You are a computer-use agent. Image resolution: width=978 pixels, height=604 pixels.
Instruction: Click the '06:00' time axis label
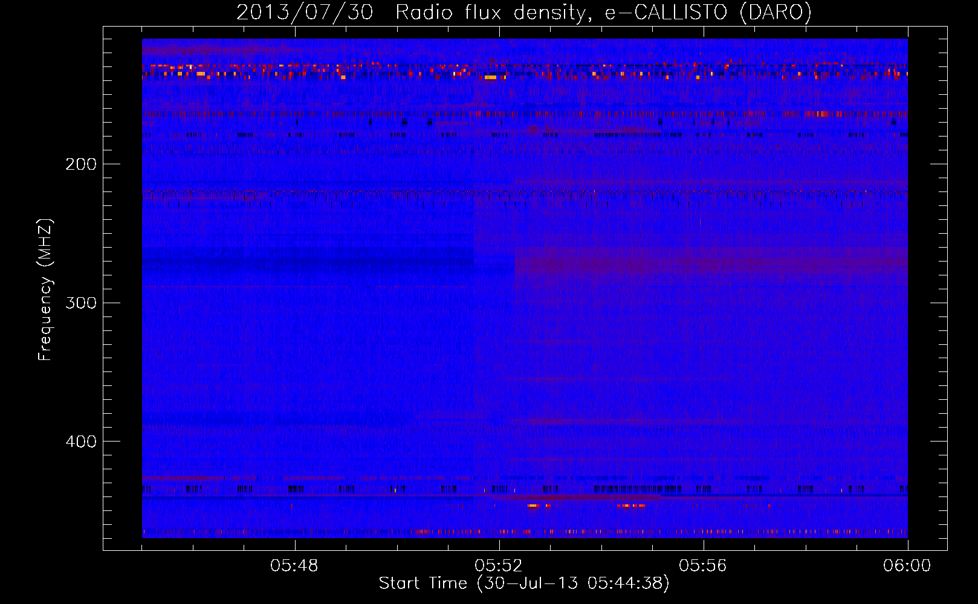click(x=907, y=566)
